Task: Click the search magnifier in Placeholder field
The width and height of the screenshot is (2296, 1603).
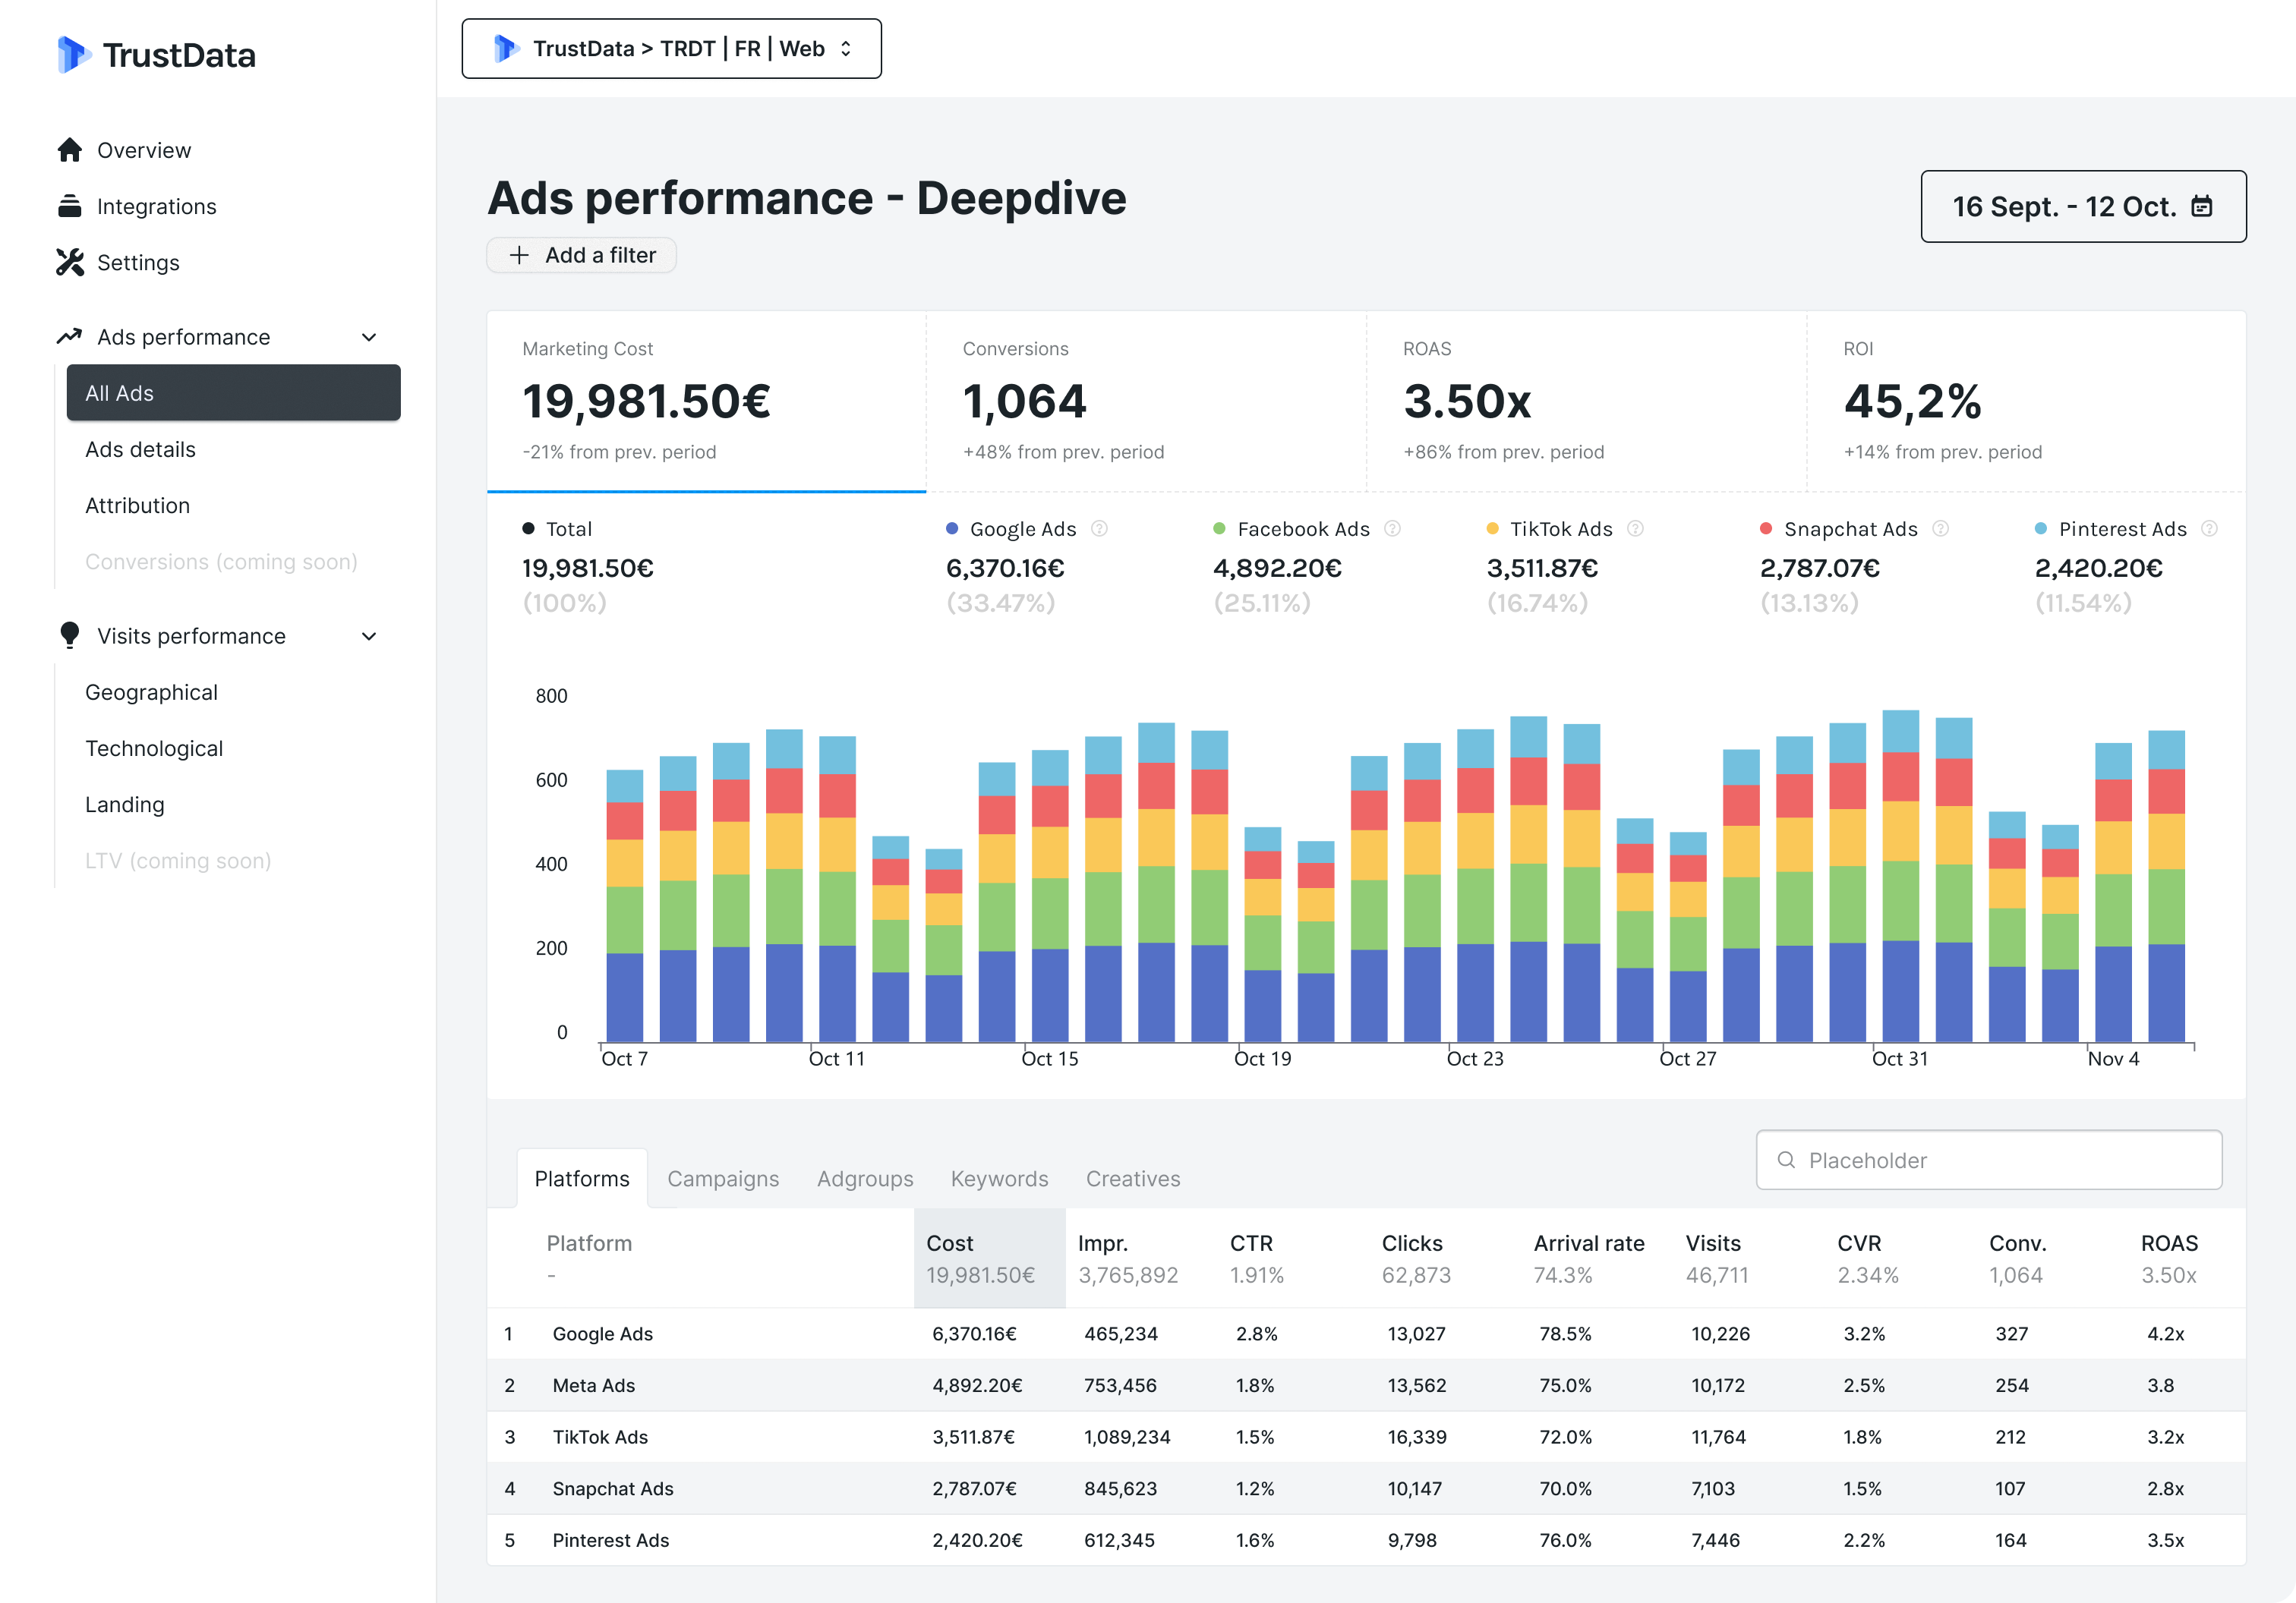Action: pos(1787,1159)
